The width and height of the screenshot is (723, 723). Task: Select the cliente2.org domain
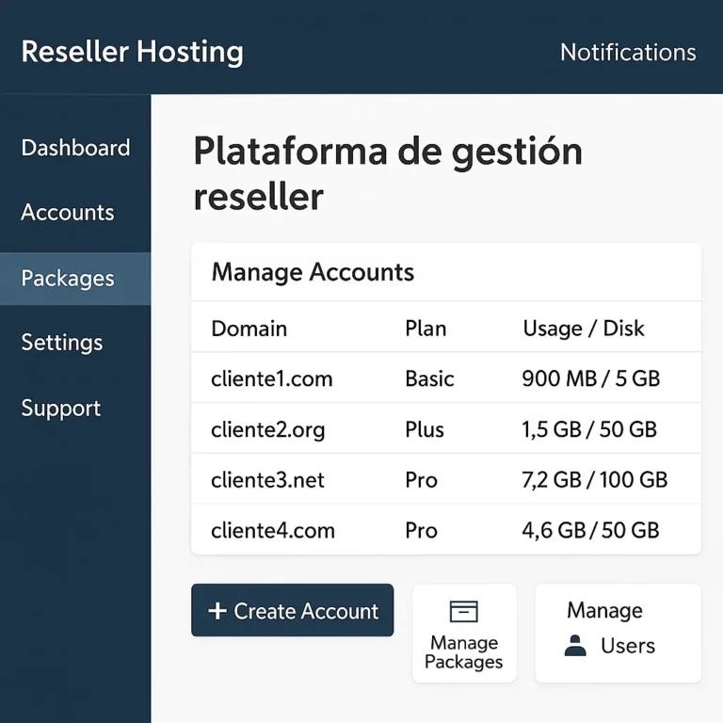268,430
